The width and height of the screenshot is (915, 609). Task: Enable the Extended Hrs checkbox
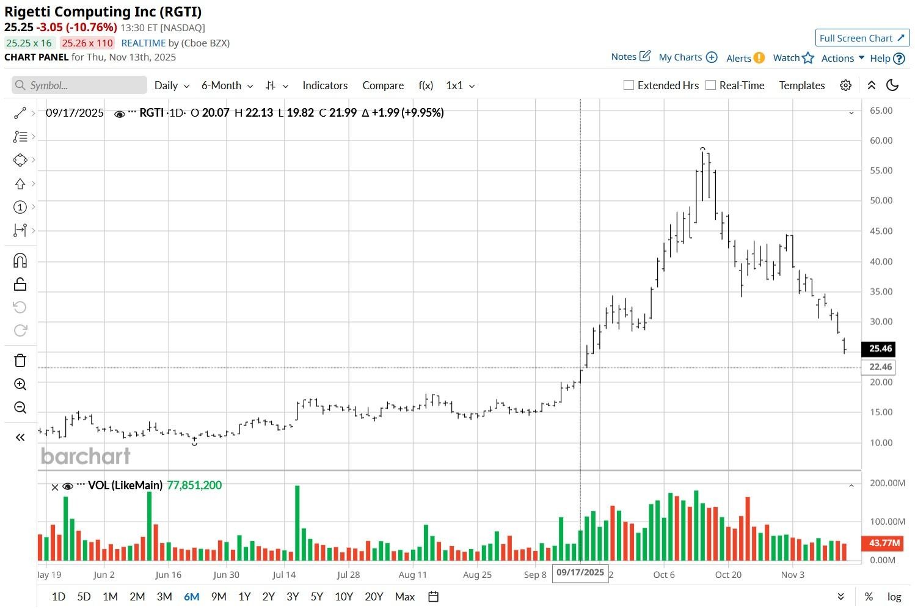(x=629, y=85)
